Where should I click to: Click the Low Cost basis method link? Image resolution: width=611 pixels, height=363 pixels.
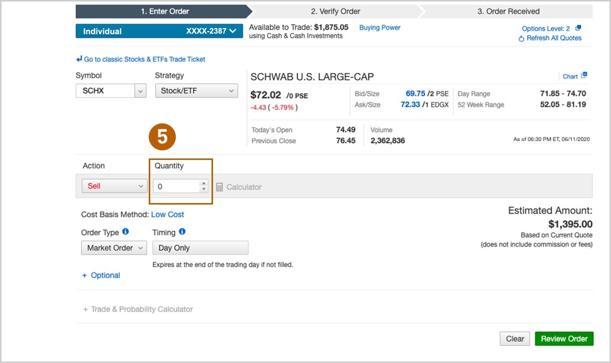pos(167,215)
